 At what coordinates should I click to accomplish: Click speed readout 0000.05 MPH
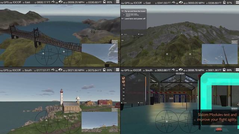[196, 3]
